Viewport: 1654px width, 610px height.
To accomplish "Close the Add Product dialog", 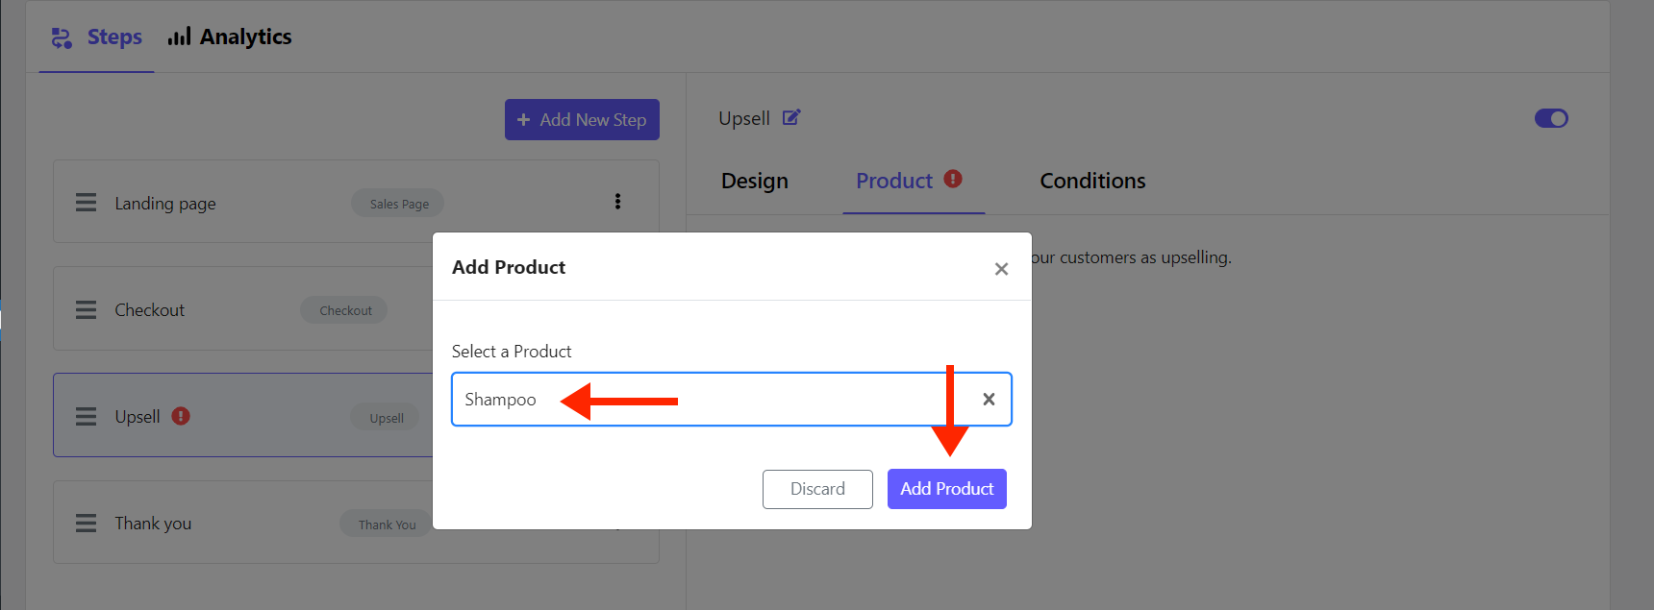I will coord(1001,269).
